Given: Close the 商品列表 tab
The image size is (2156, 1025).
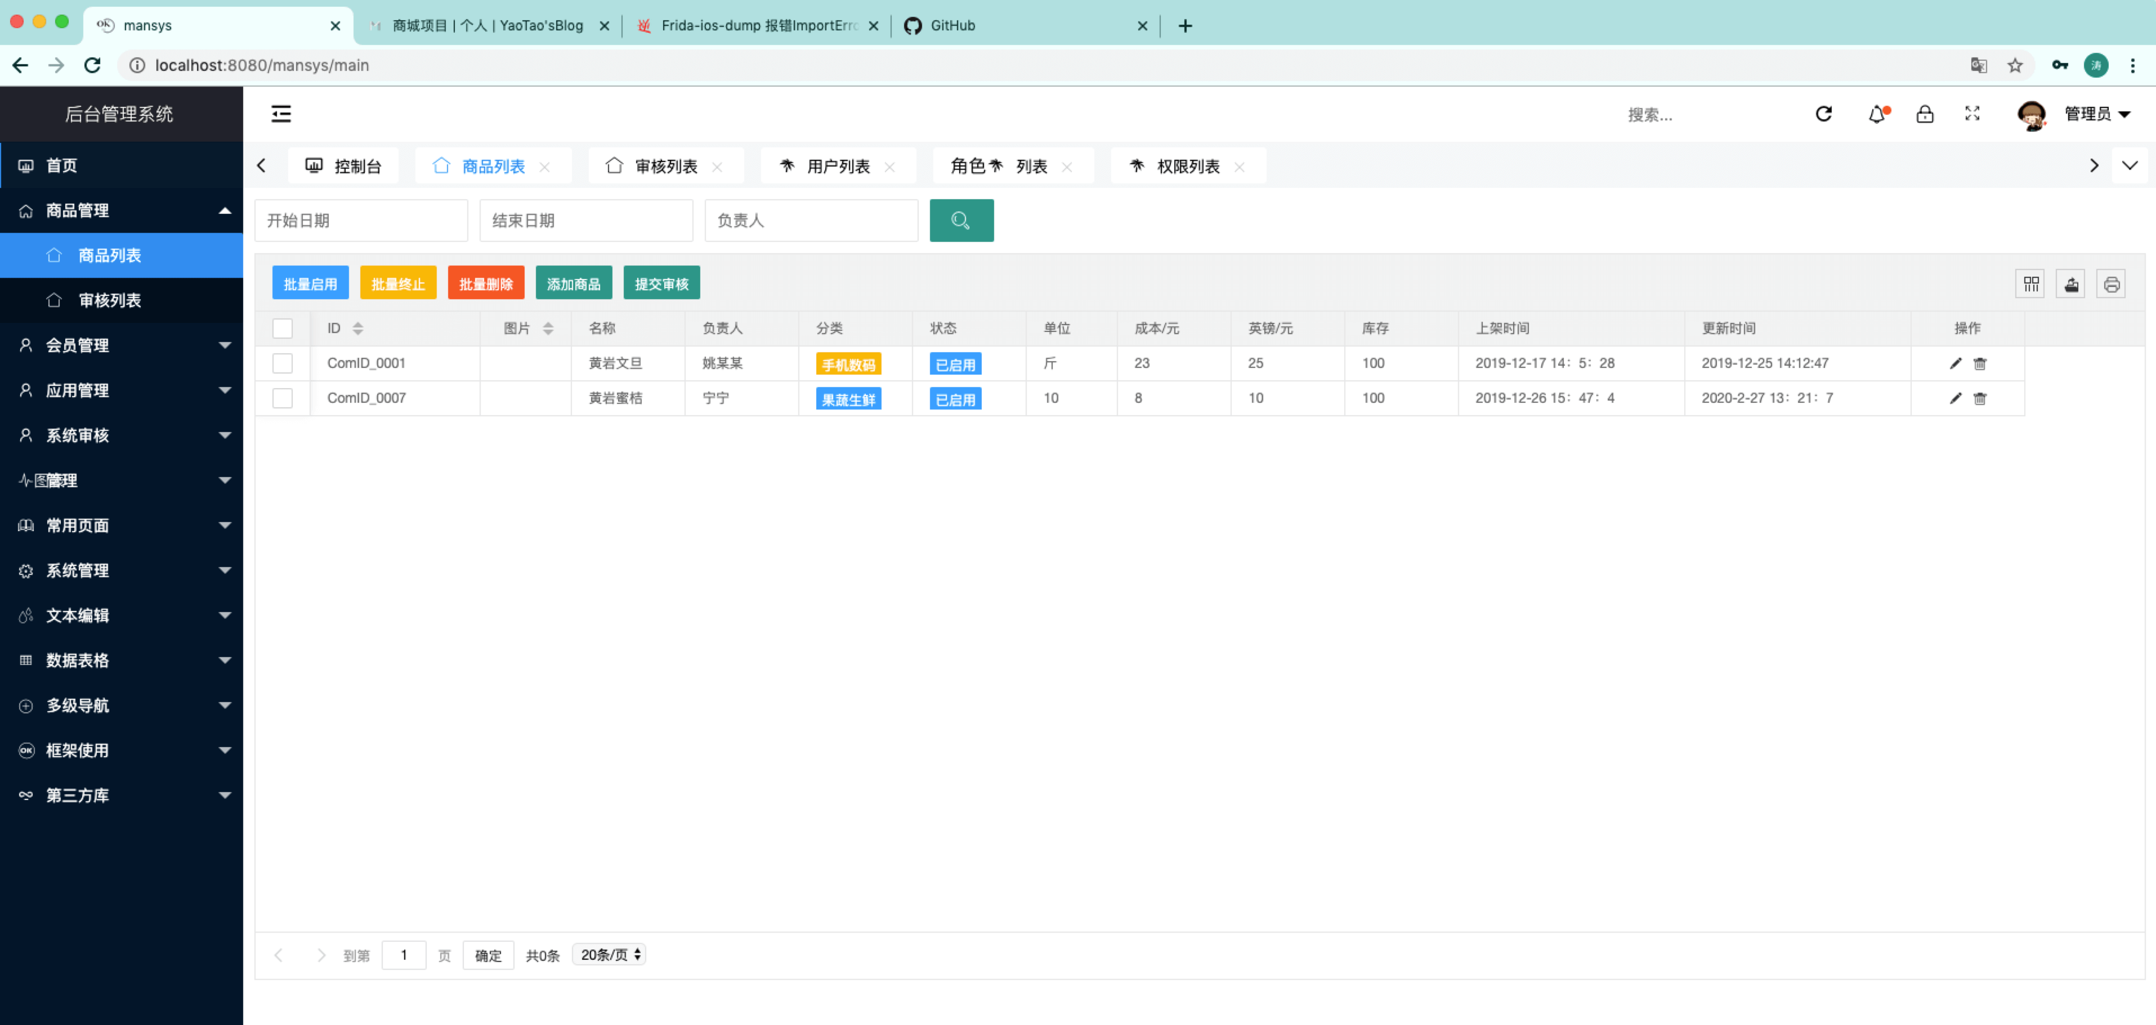Looking at the screenshot, I should [x=545, y=167].
